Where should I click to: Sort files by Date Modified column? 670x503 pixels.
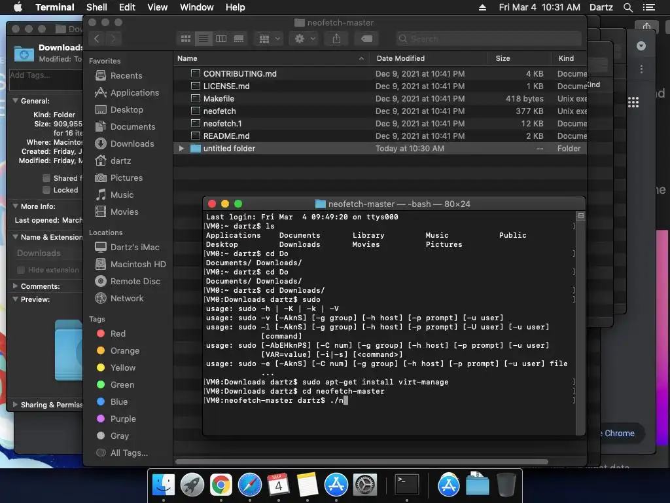tap(429, 58)
